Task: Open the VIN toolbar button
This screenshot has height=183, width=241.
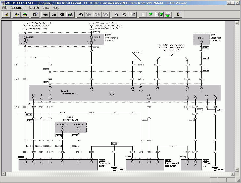Action: coord(45,15)
